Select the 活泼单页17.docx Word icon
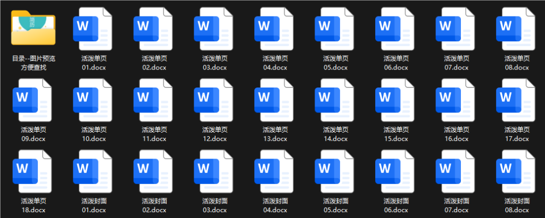Screen dimensions: 545x218 click(516, 100)
